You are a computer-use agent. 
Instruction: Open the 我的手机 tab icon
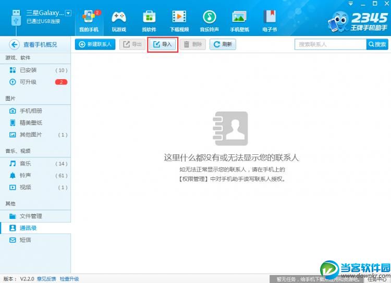click(89, 17)
